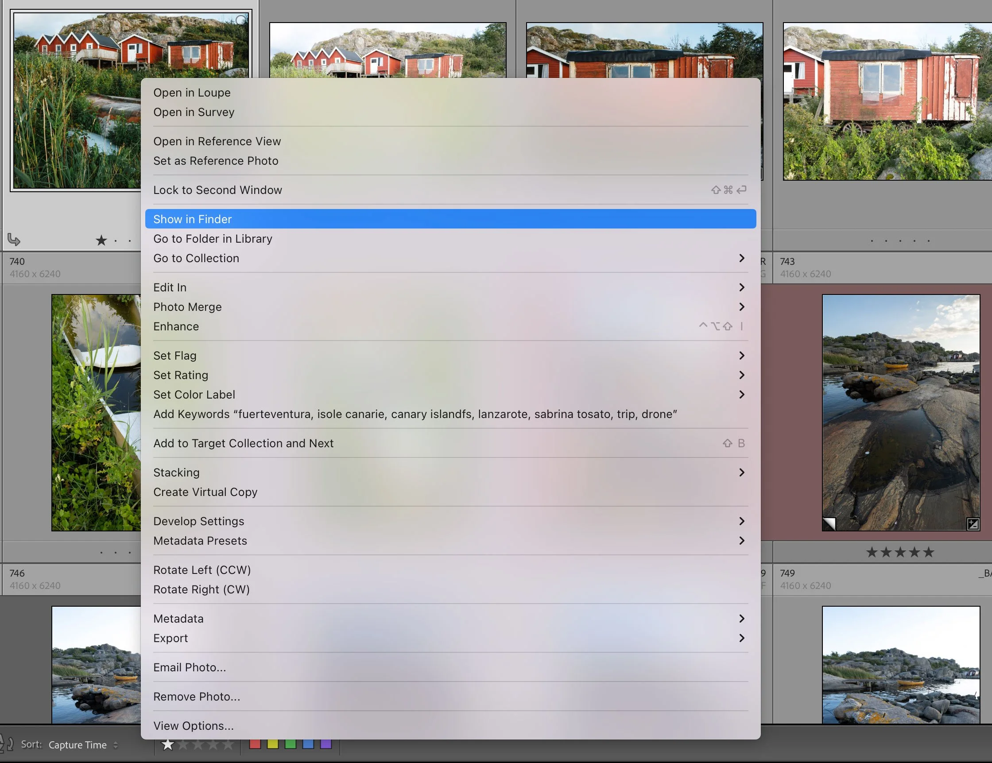992x763 pixels.
Task: Click the one-star filter in the filter bar
Action: (168, 745)
